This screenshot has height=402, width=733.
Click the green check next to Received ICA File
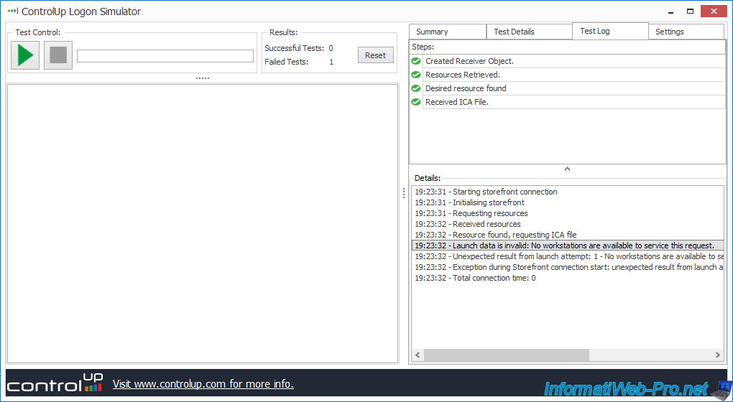(x=416, y=102)
